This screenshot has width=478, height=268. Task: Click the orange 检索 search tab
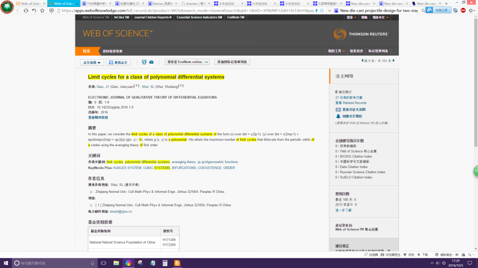click(x=87, y=51)
